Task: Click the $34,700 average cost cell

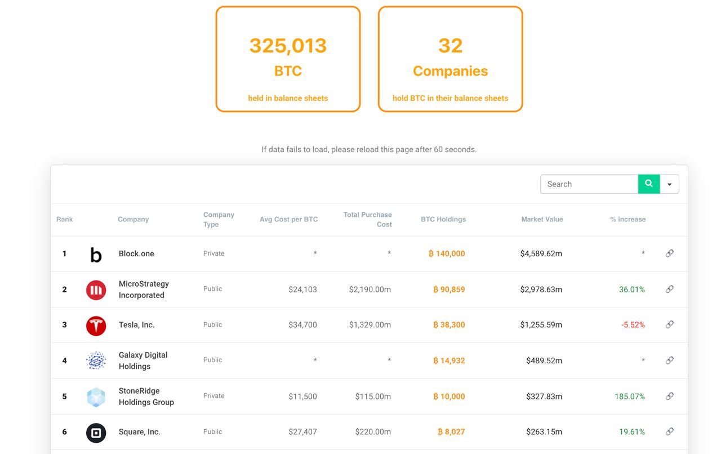Action: pos(302,325)
